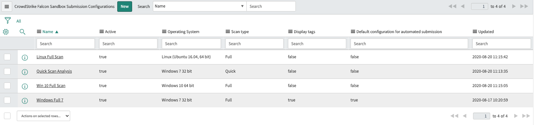Check the Linux Full Scan row checkbox
Viewport: 534px width, 125px height.
point(7,57)
